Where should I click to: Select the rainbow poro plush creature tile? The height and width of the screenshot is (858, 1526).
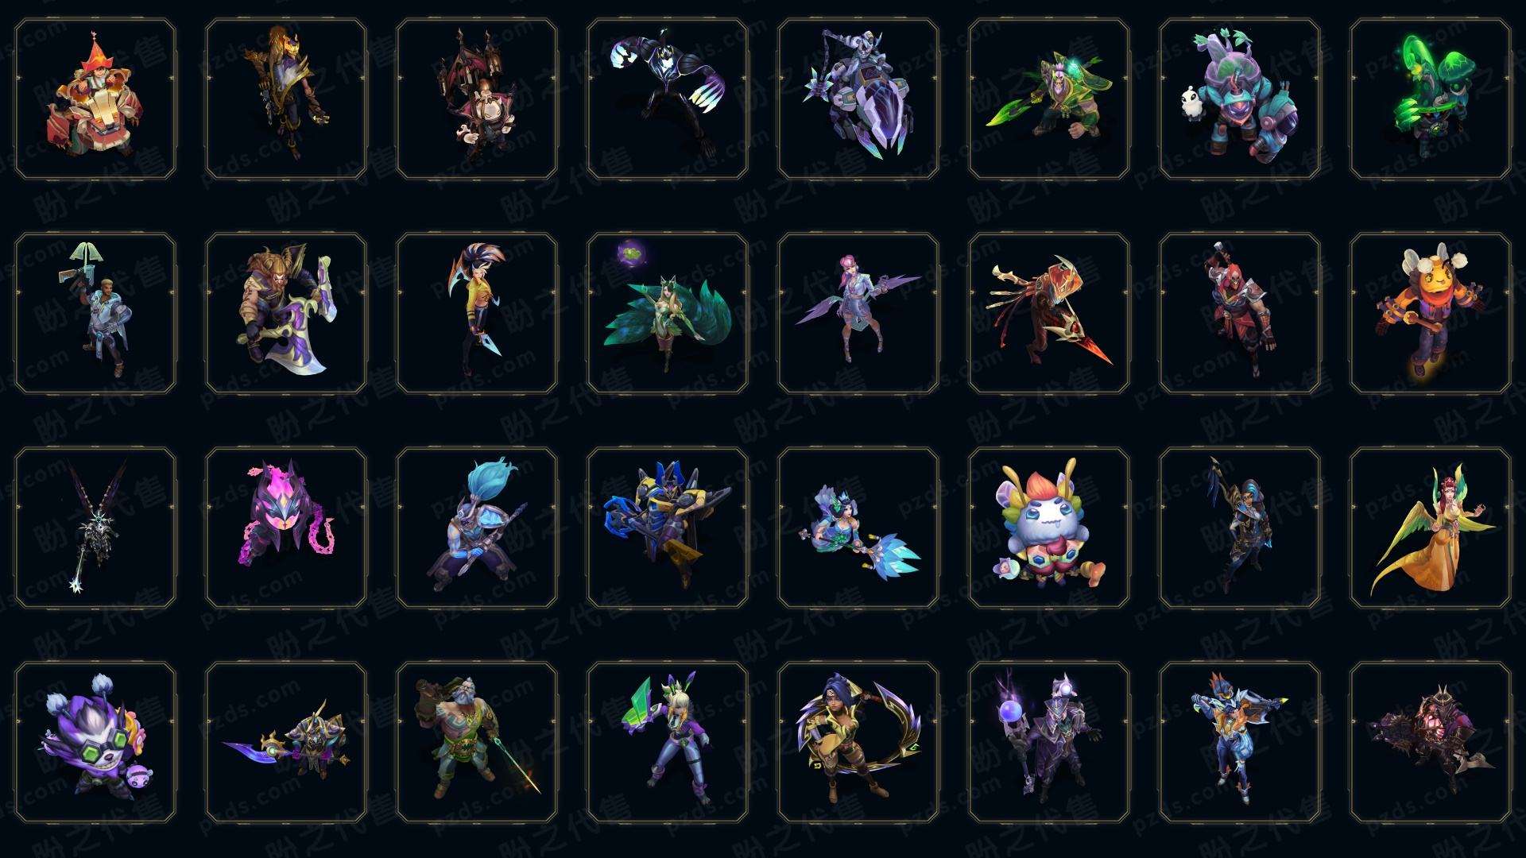coord(1049,528)
